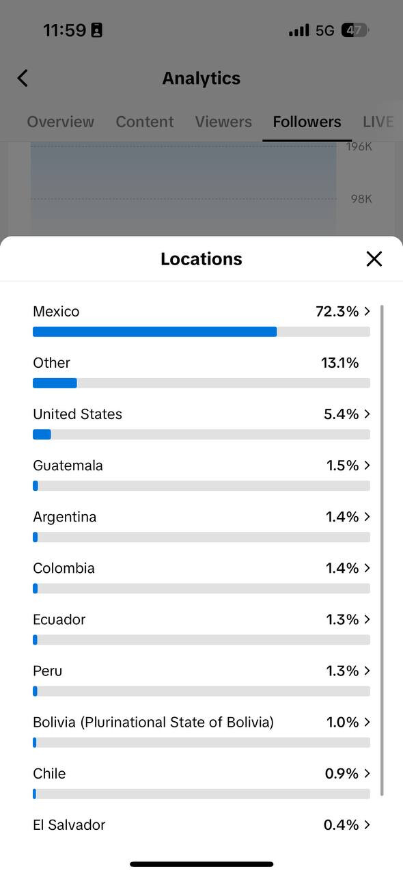This screenshot has width=403, height=875.
Task: Open the Viewers tab
Action: (x=223, y=122)
